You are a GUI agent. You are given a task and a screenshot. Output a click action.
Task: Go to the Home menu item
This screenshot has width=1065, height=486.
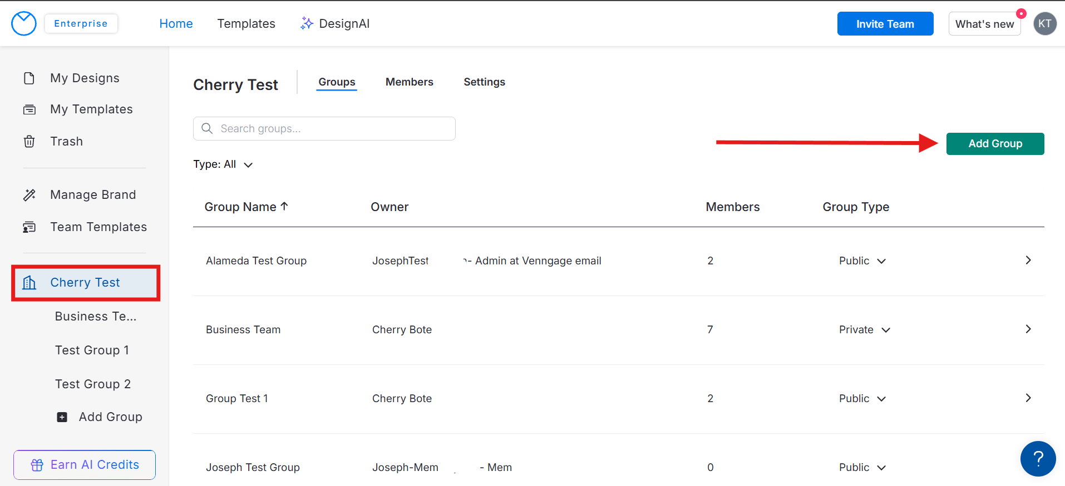point(176,23)
